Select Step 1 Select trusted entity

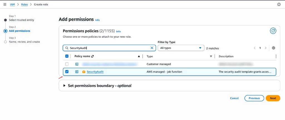(x=21, y=20)
